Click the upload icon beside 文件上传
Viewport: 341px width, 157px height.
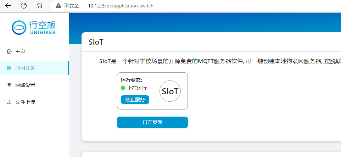tap(9, 102)
